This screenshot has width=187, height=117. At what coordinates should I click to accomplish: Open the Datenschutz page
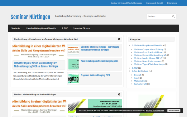[172, 3]
